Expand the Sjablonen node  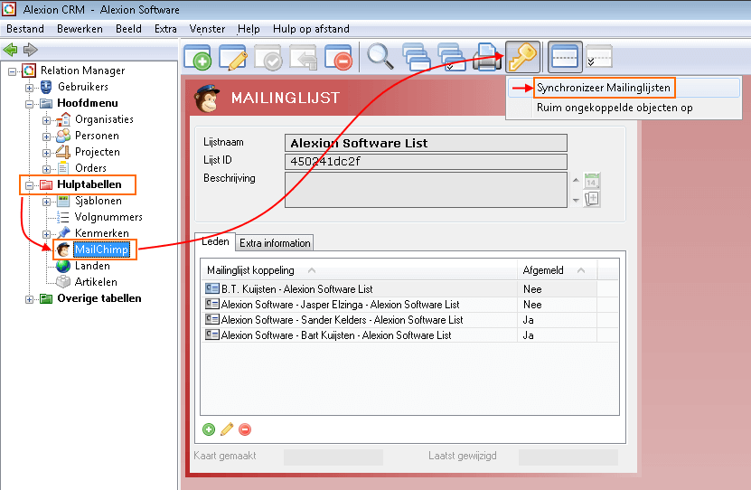click(x=46, y=203)
